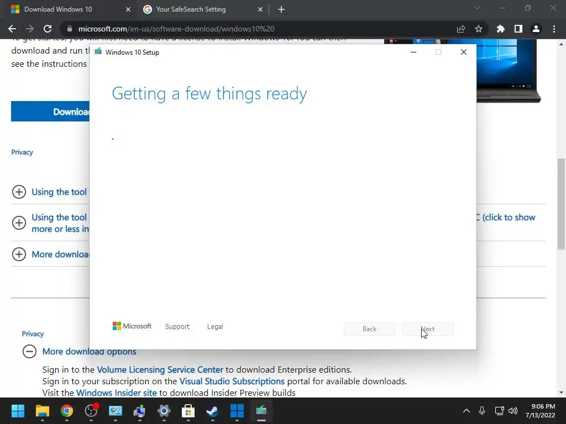Image resolution: width=566 pixels, height=424 pixels.
Task: Expand the first Using the tool section
Action: point(19,192)
